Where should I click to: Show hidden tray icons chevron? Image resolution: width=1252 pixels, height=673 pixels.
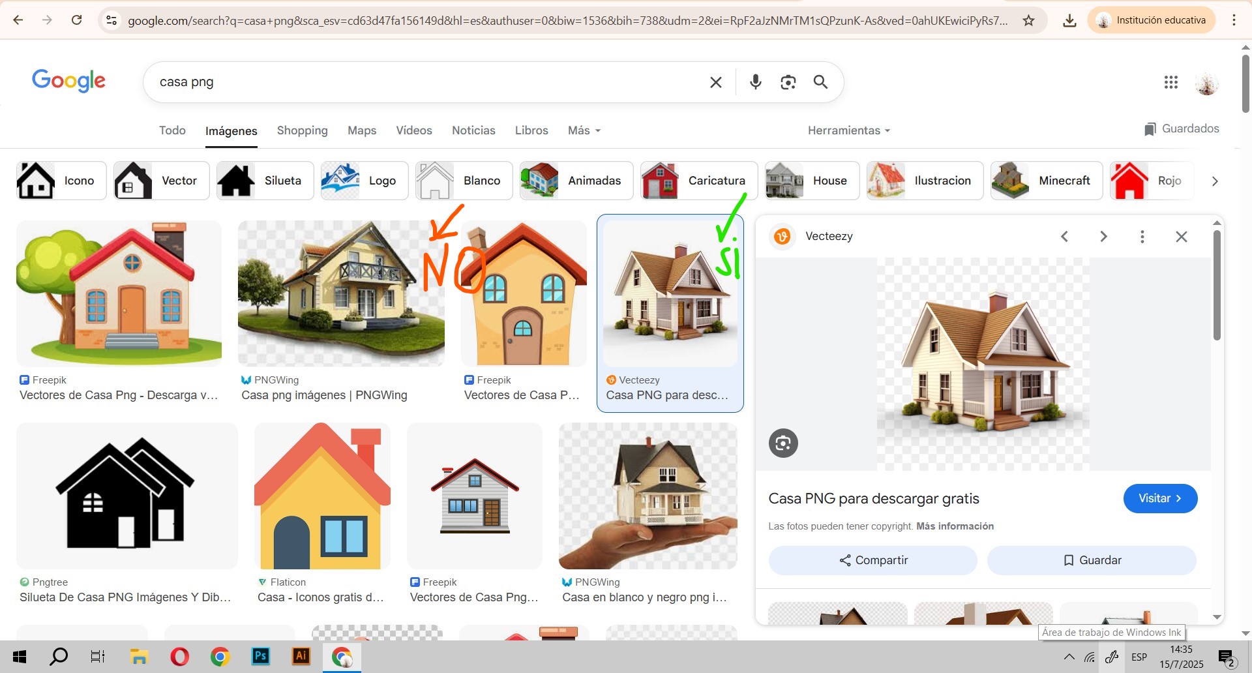(1069, 657)
